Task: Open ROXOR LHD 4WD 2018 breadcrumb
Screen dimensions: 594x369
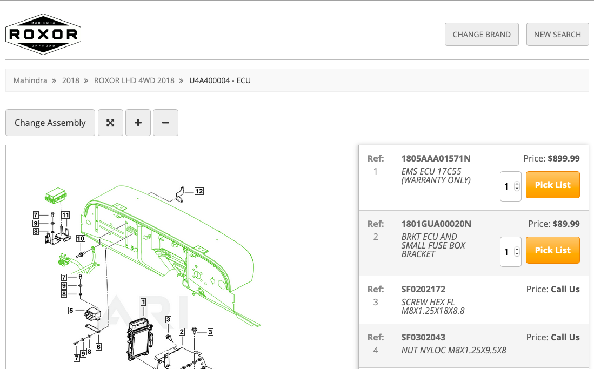Action: [x=134, y=80]
